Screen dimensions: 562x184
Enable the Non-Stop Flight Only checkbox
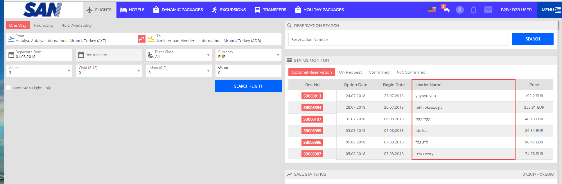coord(9,88)
